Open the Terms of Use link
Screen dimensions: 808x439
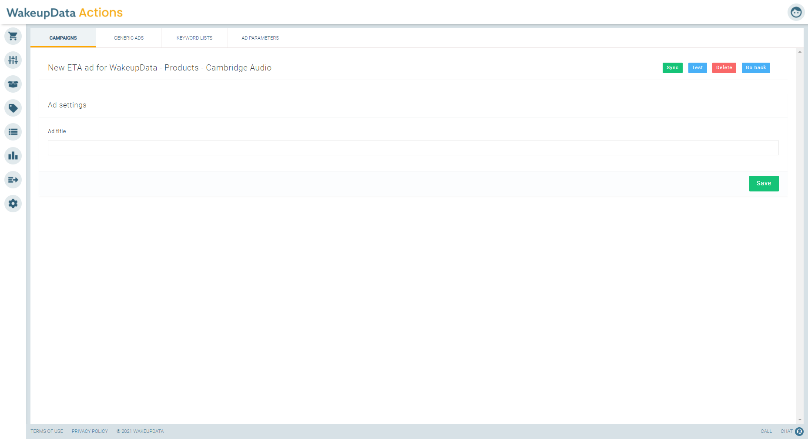tap(47, 431)
